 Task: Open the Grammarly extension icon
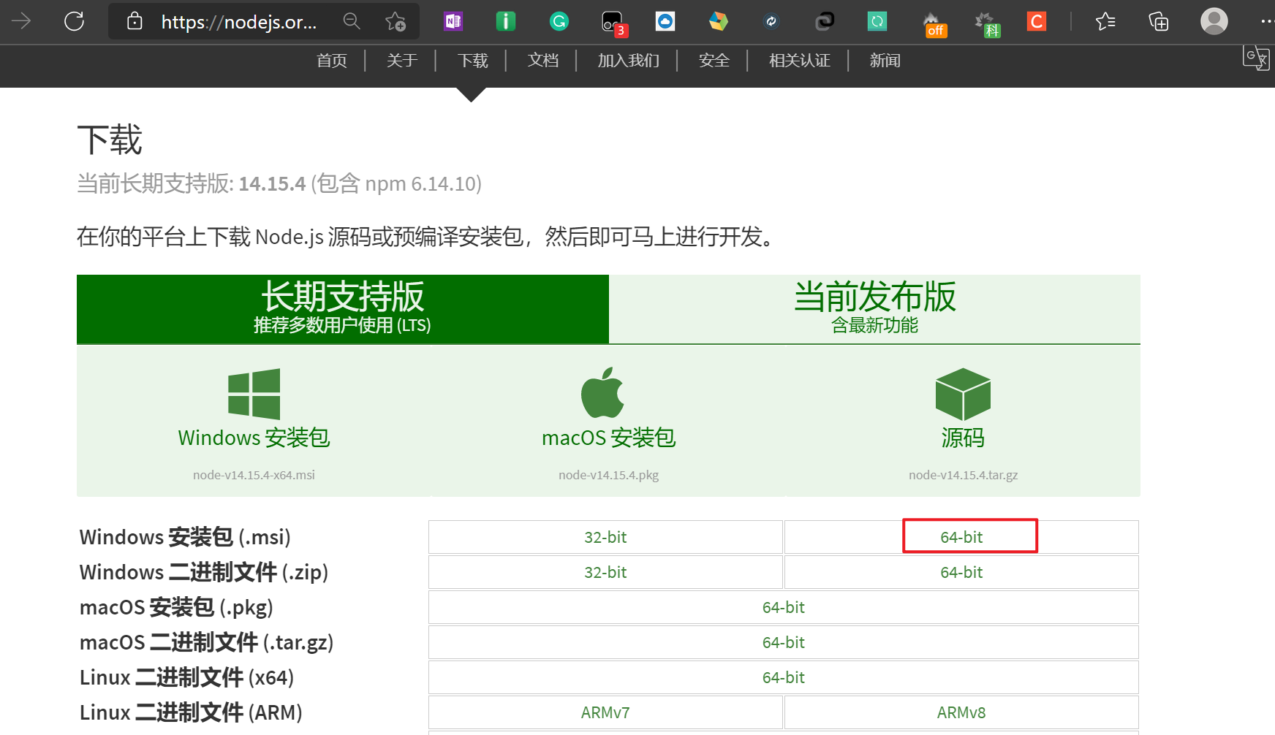[x=559, y=21]
